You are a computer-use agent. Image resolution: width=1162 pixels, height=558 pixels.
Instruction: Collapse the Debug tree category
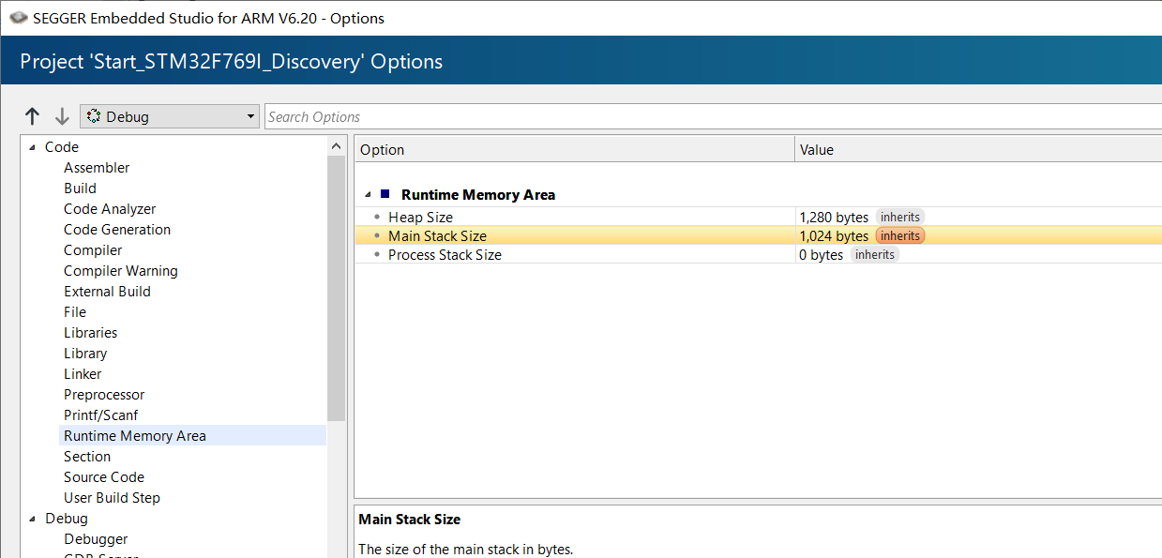32,519
